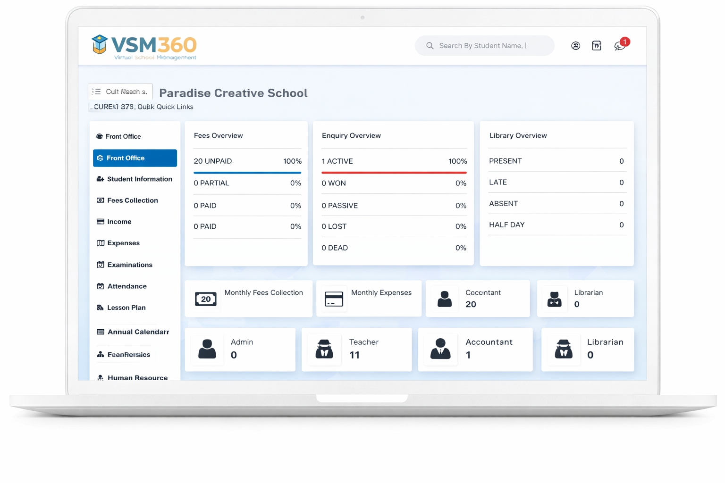Click the Monthly Expenses card icon
725x483 pixels.
coord(334,299)
